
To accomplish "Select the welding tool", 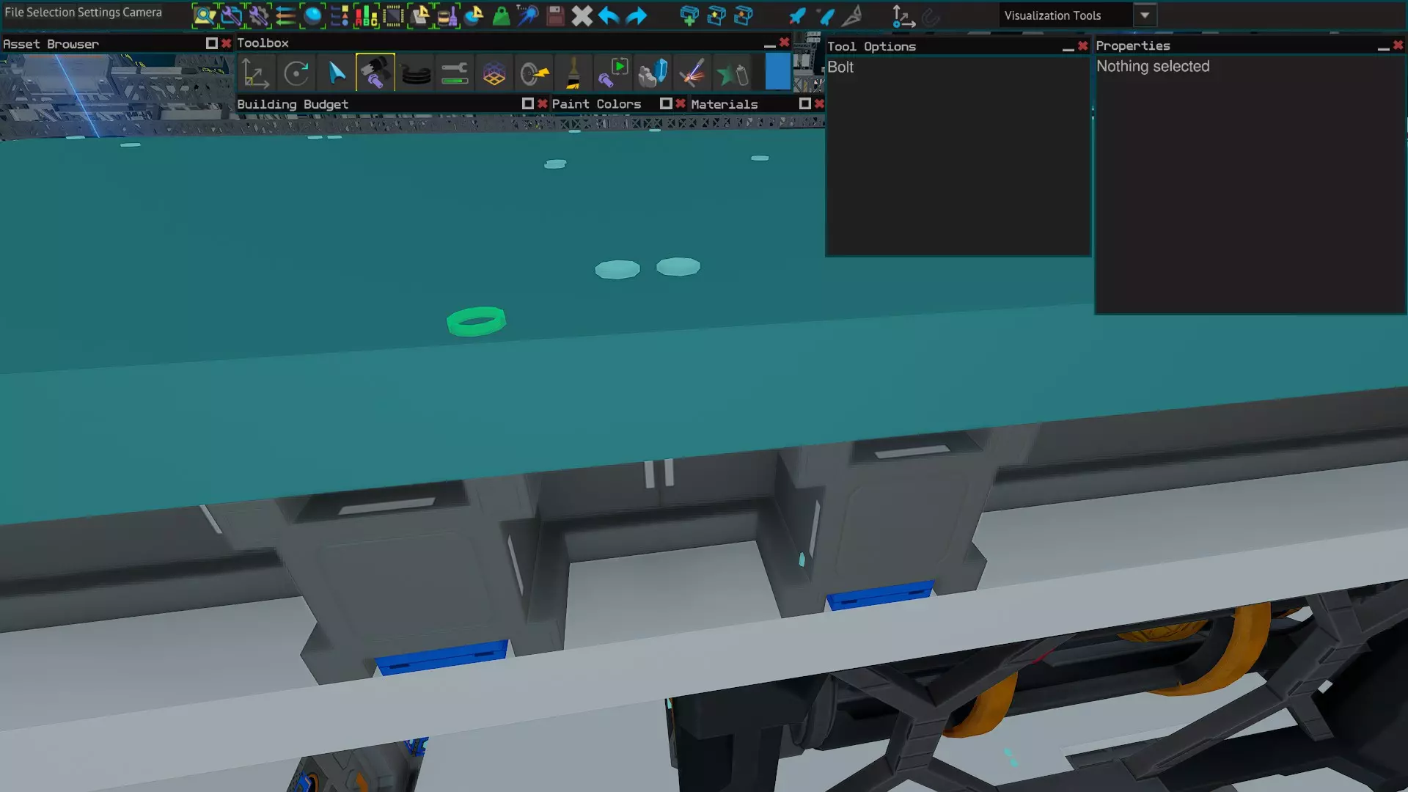I will click(692, 73).
